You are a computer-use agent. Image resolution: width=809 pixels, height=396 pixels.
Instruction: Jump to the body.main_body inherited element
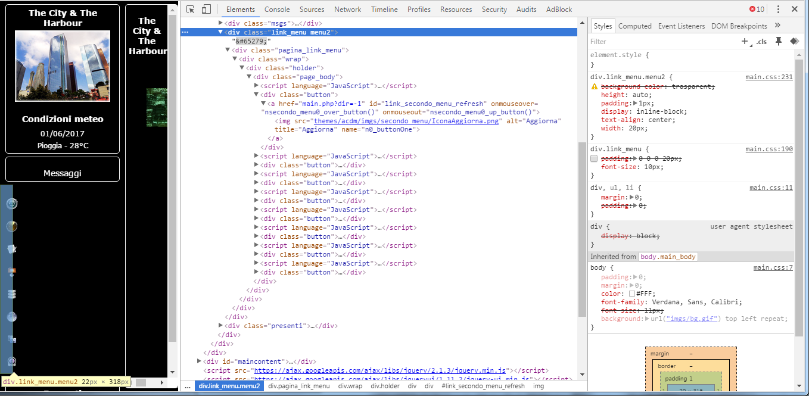point(668,257)
